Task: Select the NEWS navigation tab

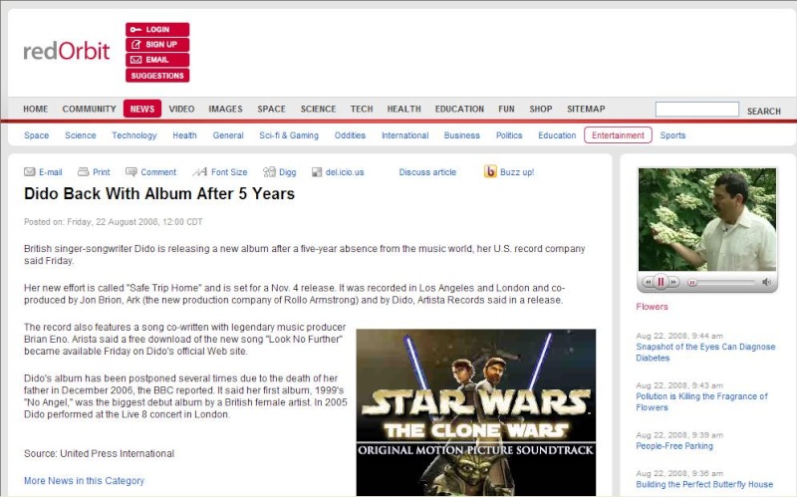Action: coord(142,109)
